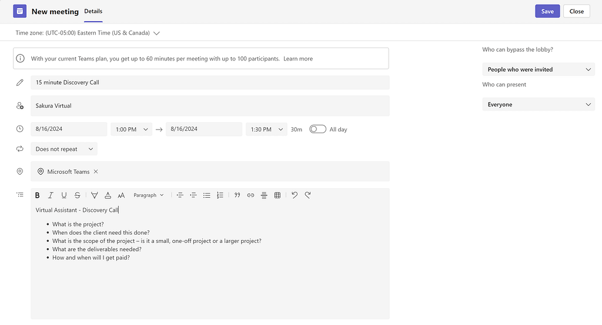Apply italic formatting to text

click(x=51, y=195)
